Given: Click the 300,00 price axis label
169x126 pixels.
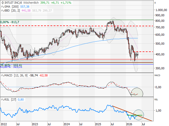Looking at the screenshot, I should pos(160,68).
